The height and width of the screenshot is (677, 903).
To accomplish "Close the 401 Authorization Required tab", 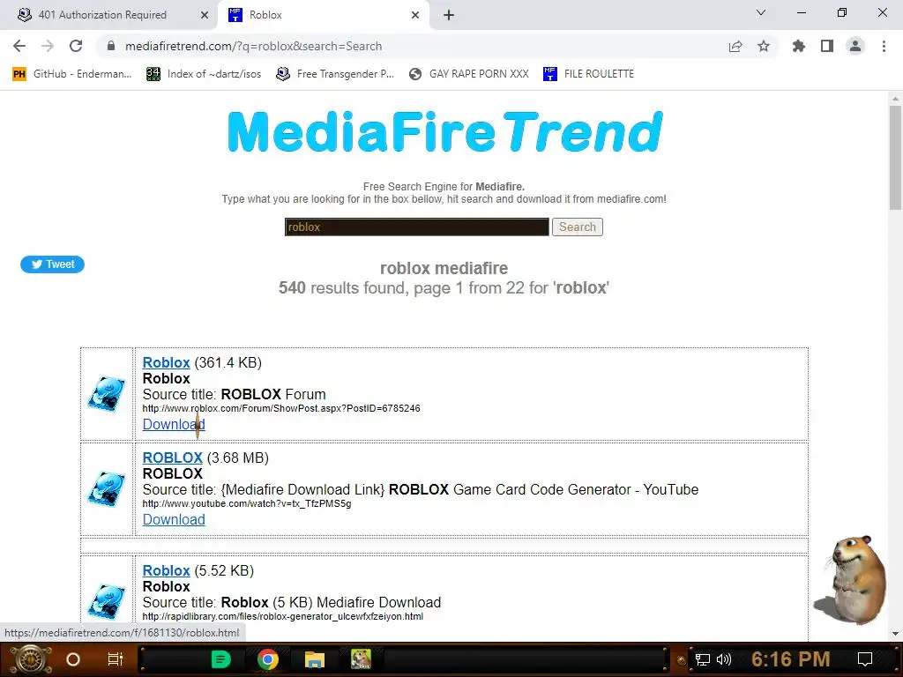I will click(x=205, y=15).
